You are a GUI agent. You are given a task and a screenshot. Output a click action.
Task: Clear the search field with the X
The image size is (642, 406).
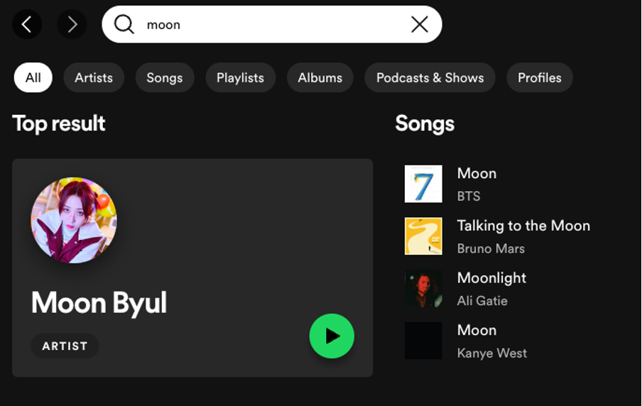tap(420, 25)
